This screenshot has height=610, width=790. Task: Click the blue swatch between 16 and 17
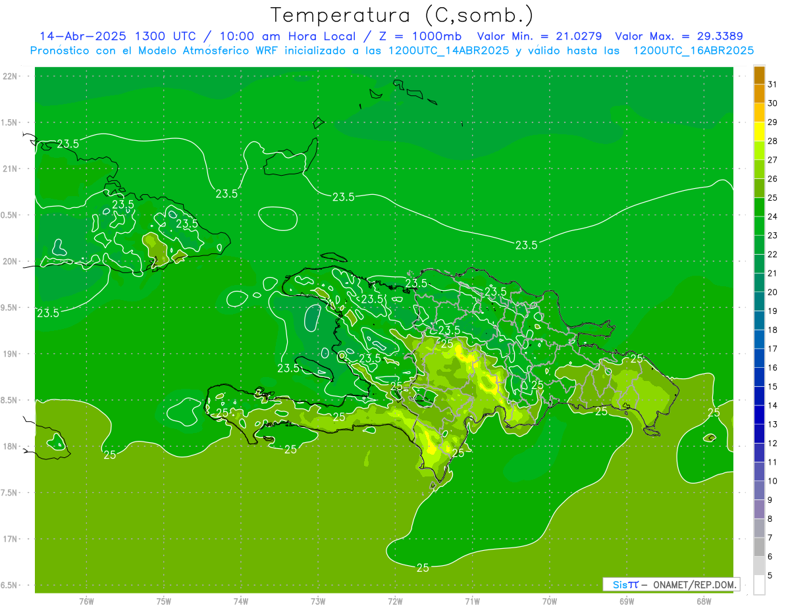(759, 358)
